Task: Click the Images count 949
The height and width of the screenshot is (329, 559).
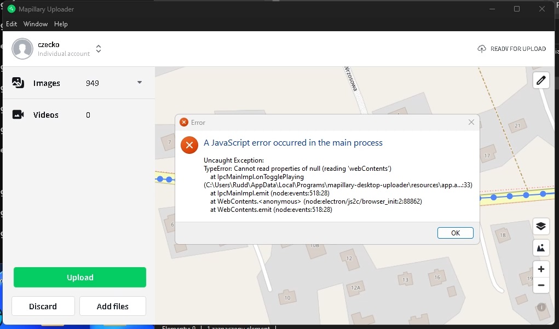Action: pos(93,83)
